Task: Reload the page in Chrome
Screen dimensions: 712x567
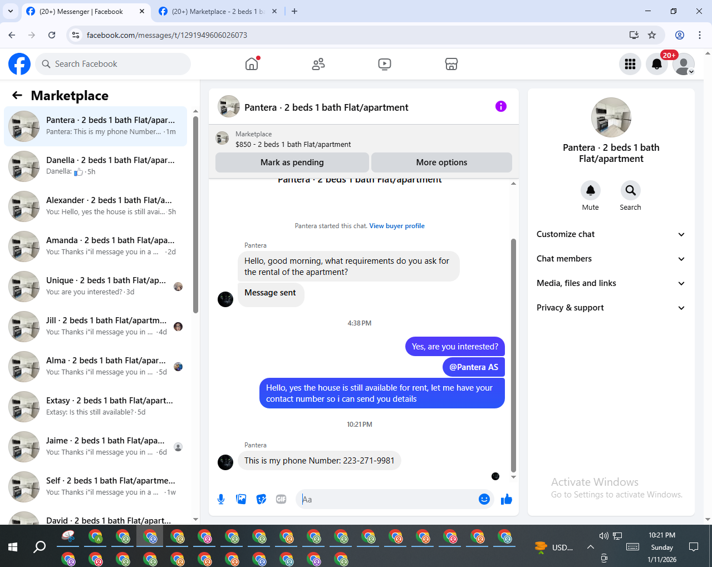Action: [x=52, y=35]
